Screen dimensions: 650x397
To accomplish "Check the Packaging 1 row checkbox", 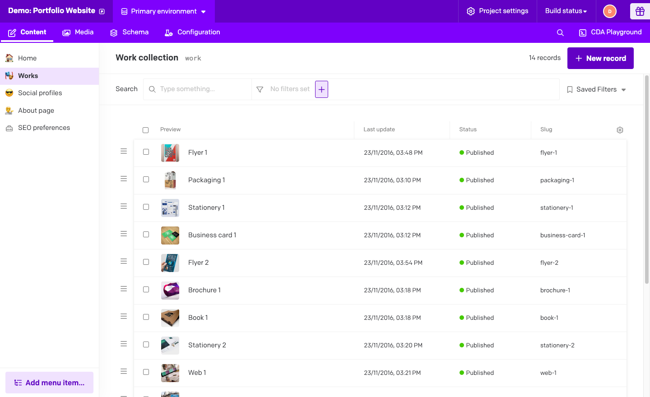I will coord(146,180).
